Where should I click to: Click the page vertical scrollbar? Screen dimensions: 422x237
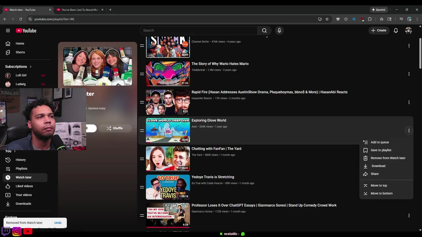click(x=420, y=53)
